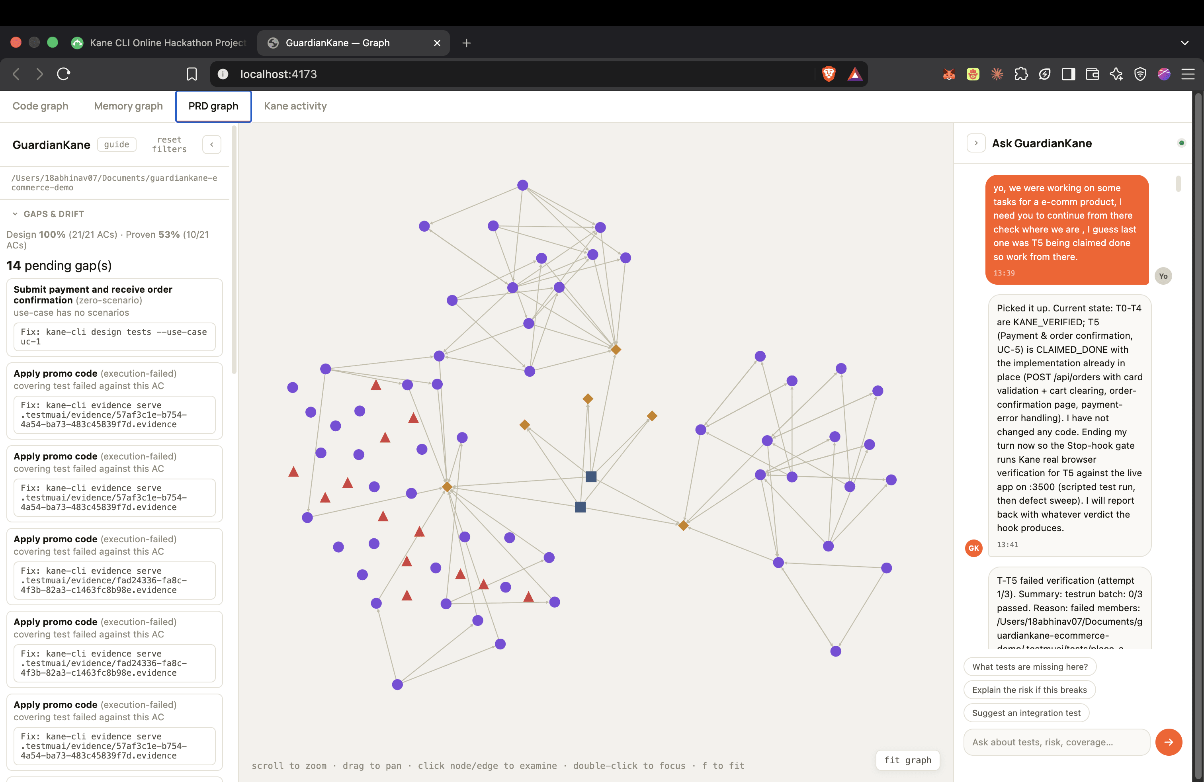Toggle the browser sidebar panel
This screenshot has width=1204, height=782.
[1068, 74]
